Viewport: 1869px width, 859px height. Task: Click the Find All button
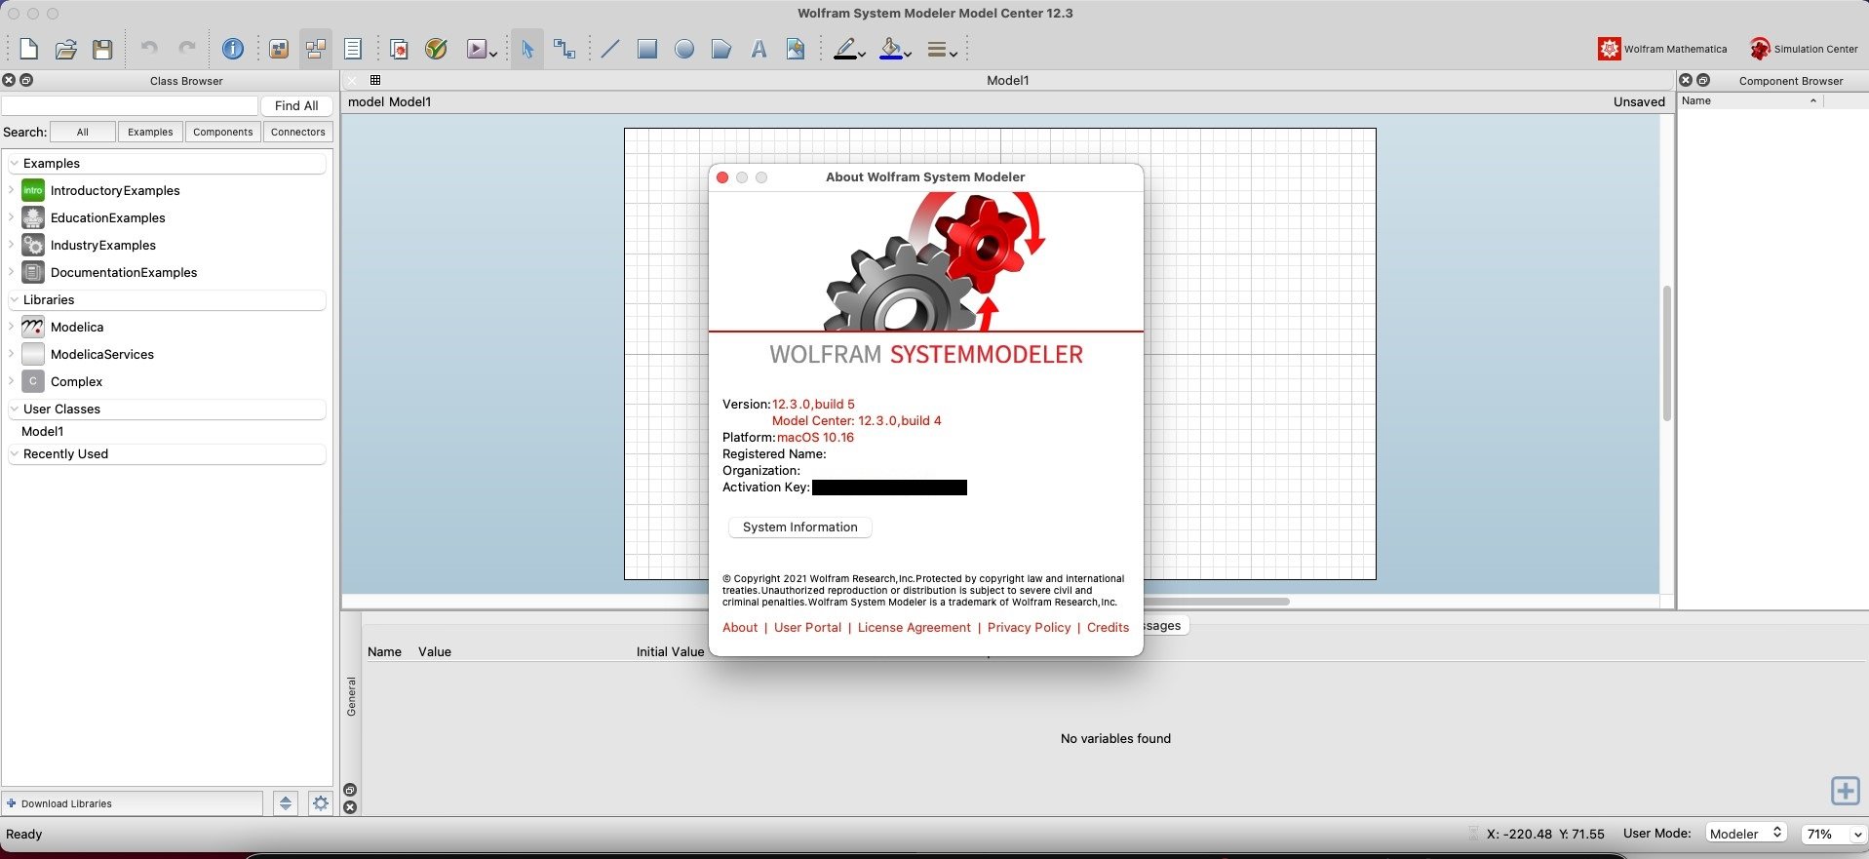coord(296,105)
